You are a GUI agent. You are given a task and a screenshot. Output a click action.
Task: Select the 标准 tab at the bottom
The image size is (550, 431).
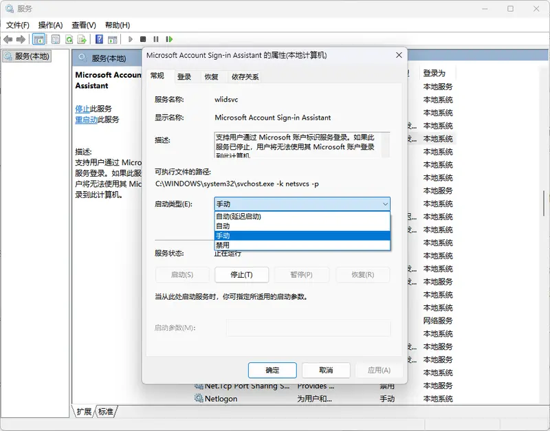click(106, 411)
